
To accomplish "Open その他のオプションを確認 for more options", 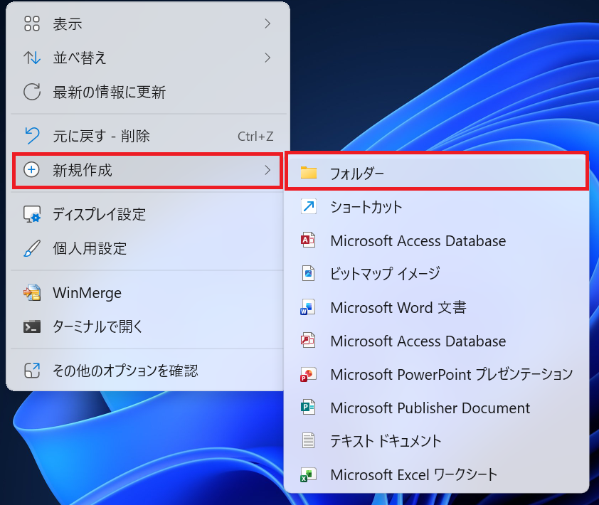I will coord(124,371).
